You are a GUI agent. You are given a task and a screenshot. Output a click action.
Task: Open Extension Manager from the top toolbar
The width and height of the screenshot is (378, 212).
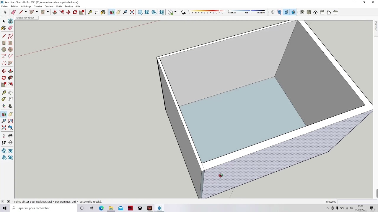point(162,12)
